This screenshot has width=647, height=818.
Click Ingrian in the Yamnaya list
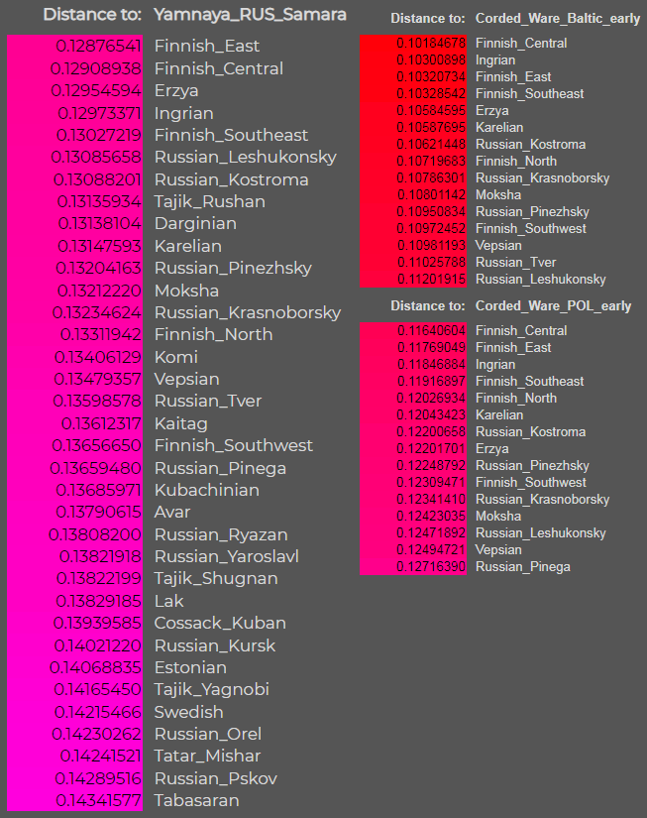(183, 113)
